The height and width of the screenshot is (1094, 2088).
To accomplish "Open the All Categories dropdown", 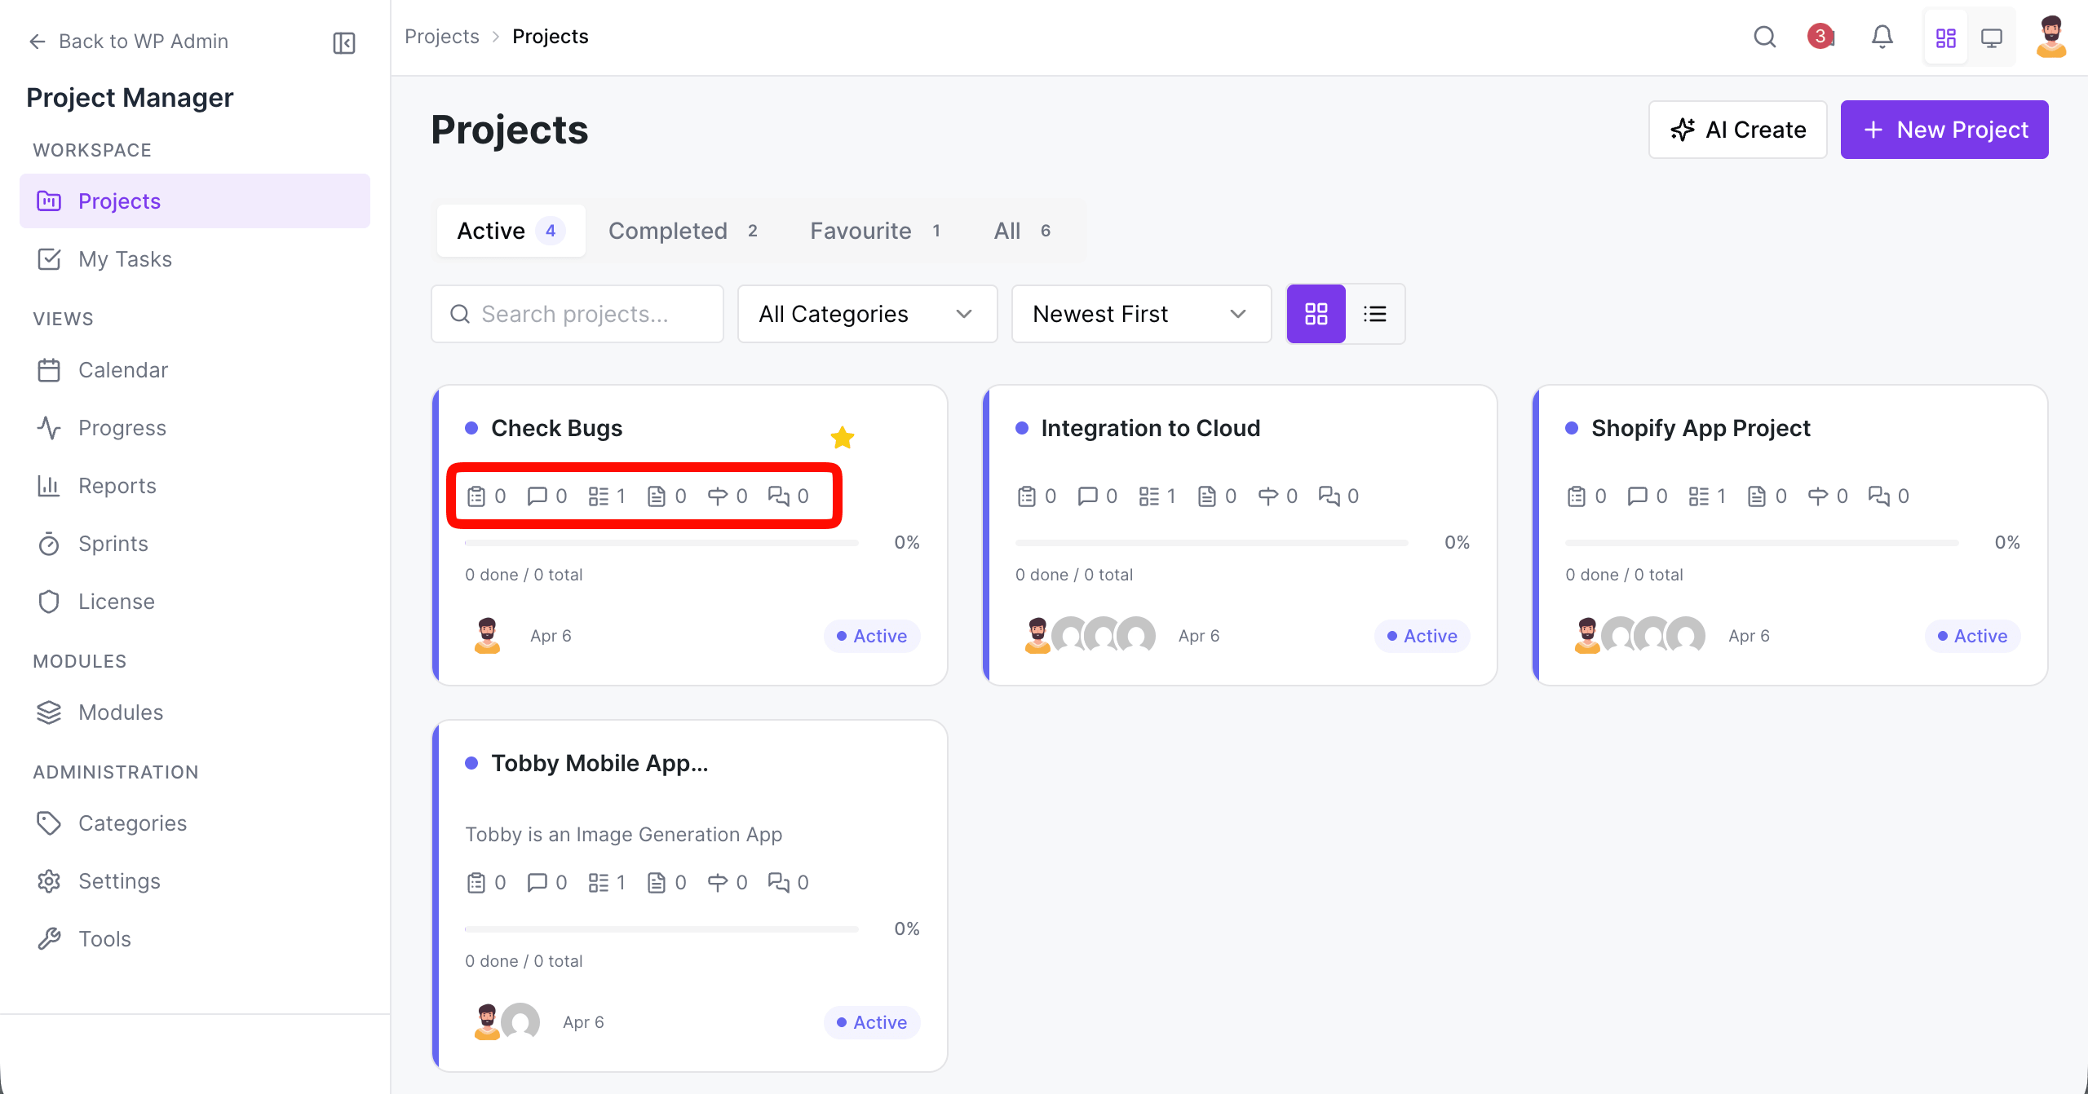I will 866,313.
